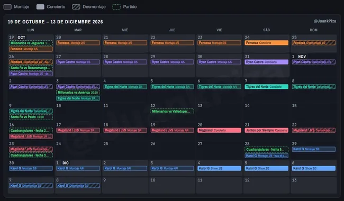Viewport: 344px width, 201px height.
Task: Open the Tigres del Norte Desmontaje event on November 8
Action: click(x=314, y=87)
